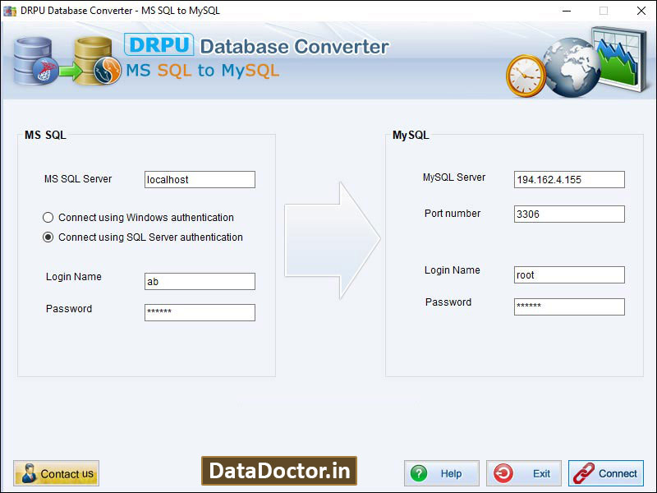Screen dimensions: 657x493
Task: Click the application icon in the title bar
Action: tap(10, 11)
